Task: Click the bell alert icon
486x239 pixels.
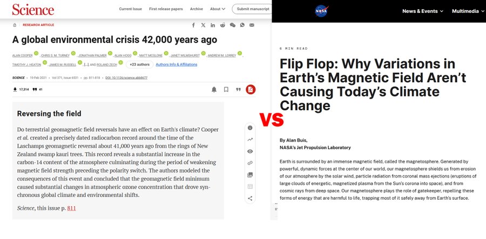Action: pyautogui.click(x=214, y=89)
